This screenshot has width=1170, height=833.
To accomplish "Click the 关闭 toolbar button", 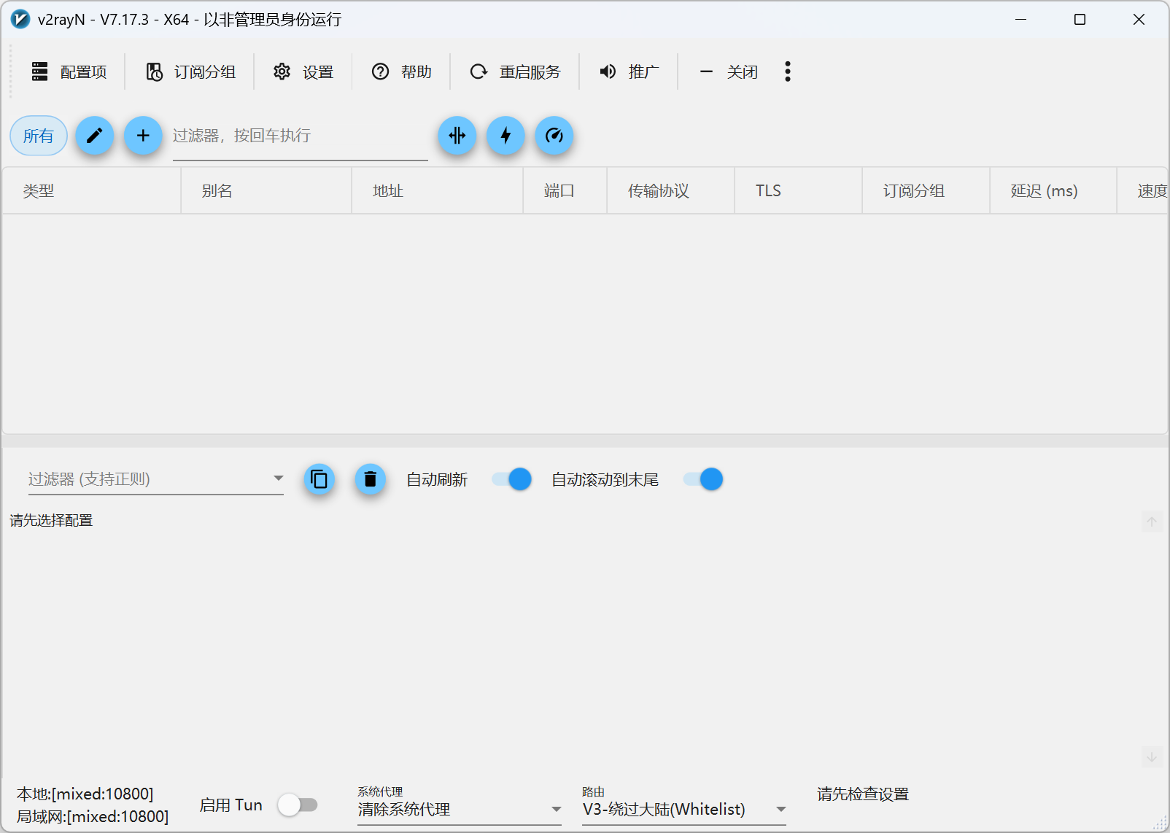I will pos(728,71).
